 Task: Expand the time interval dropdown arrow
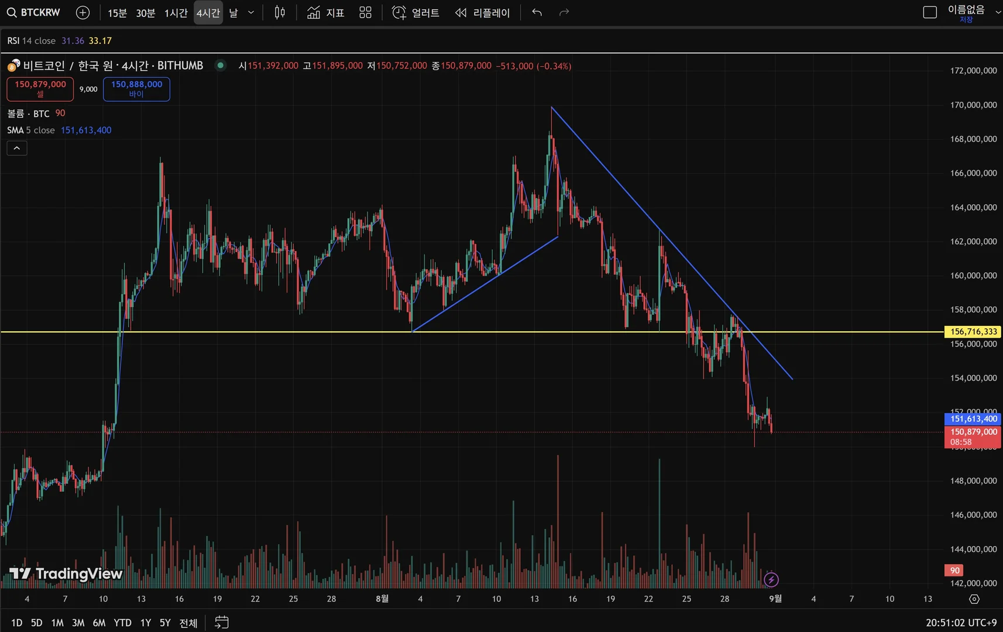251,12
